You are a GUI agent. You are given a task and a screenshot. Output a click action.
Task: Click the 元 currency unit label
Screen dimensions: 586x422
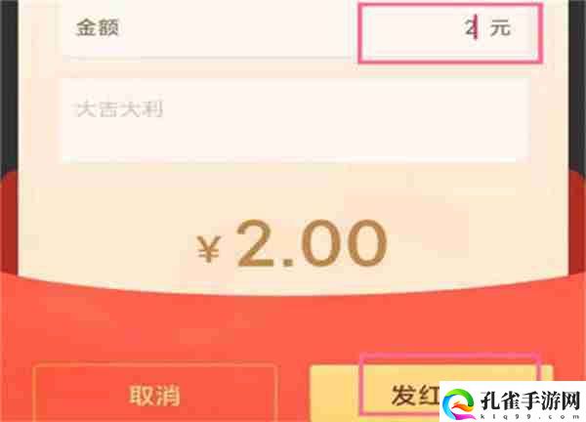(x=500, y=27)
